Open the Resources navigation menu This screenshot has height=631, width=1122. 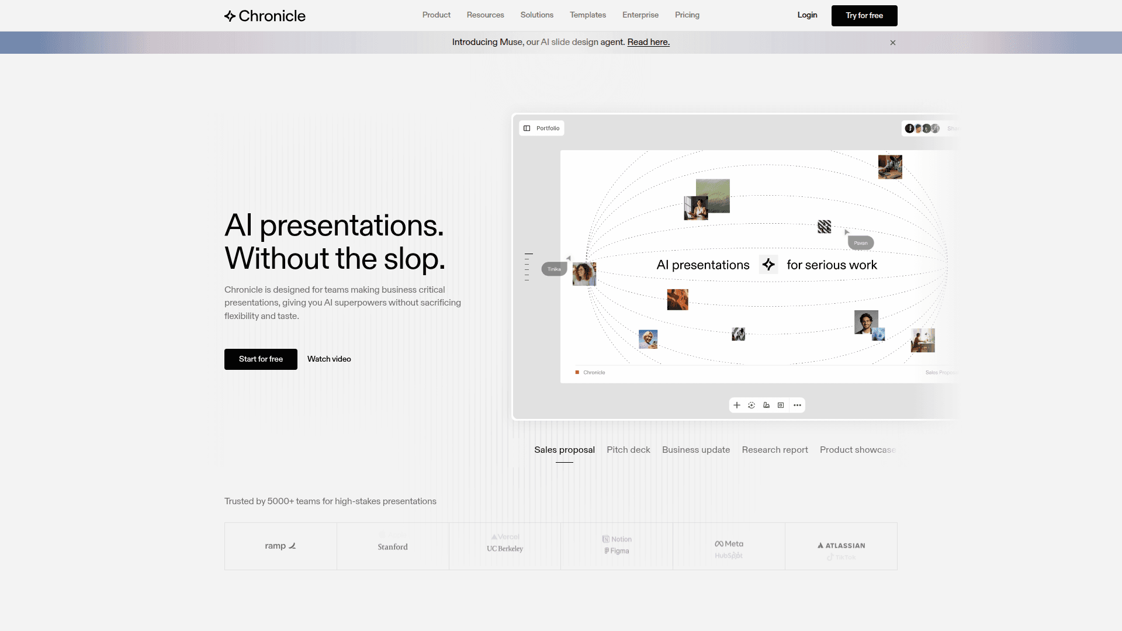click(x=485, y=15)
